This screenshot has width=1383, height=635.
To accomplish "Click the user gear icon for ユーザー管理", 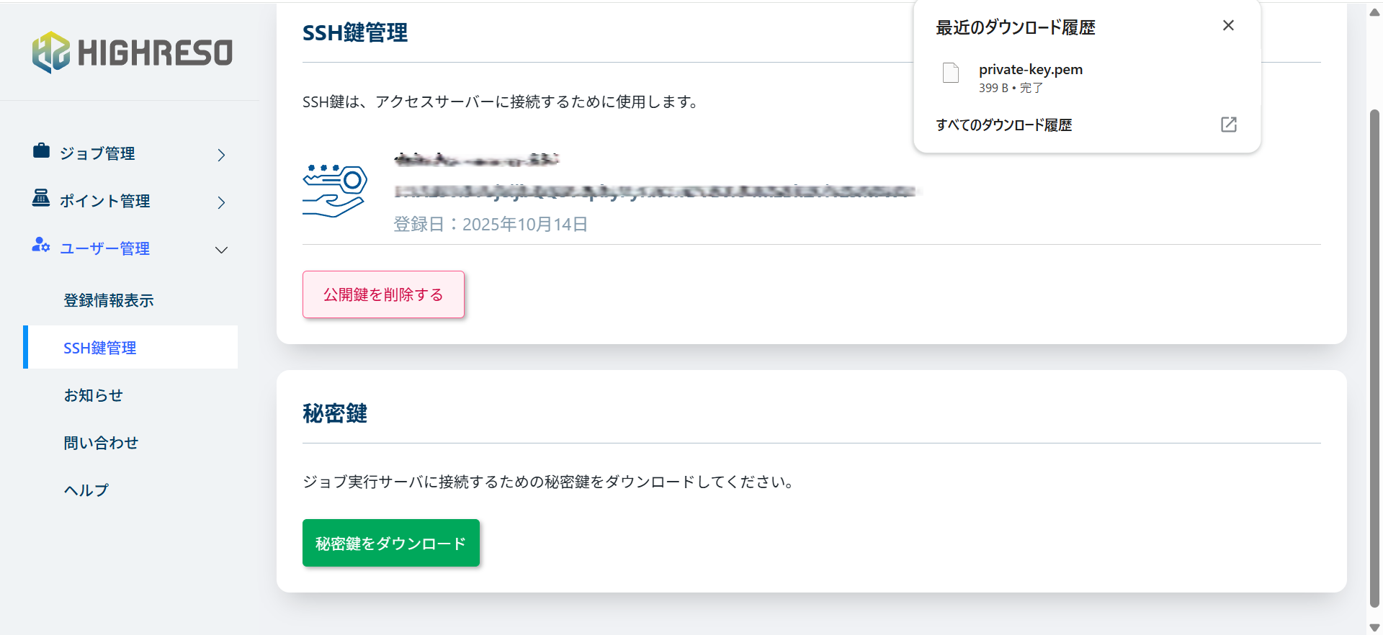I will [x=41, y=246].
